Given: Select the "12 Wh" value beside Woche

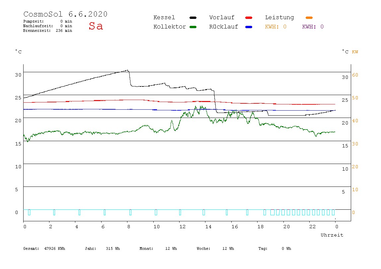Looking at the screenshot, I should (x=228, y=248).
